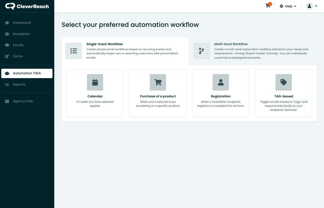The width and height of the screenshot is (324, 208).
Task: Open the shopping cart with notification badge
Action: click(267, 6)
